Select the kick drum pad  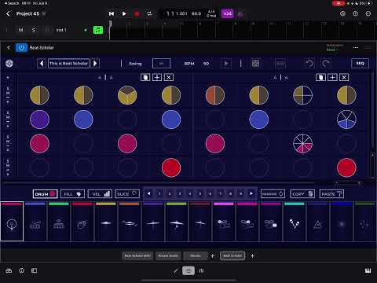pyautogui.click(x=12, y=222)
